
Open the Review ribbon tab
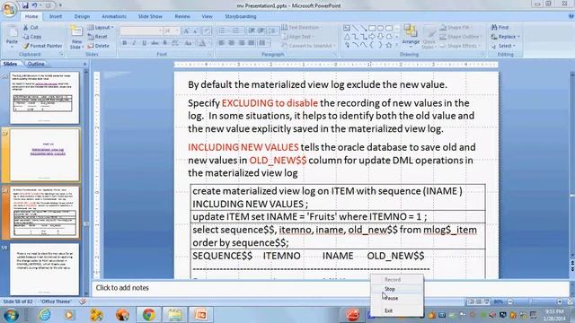click(182, 16)
